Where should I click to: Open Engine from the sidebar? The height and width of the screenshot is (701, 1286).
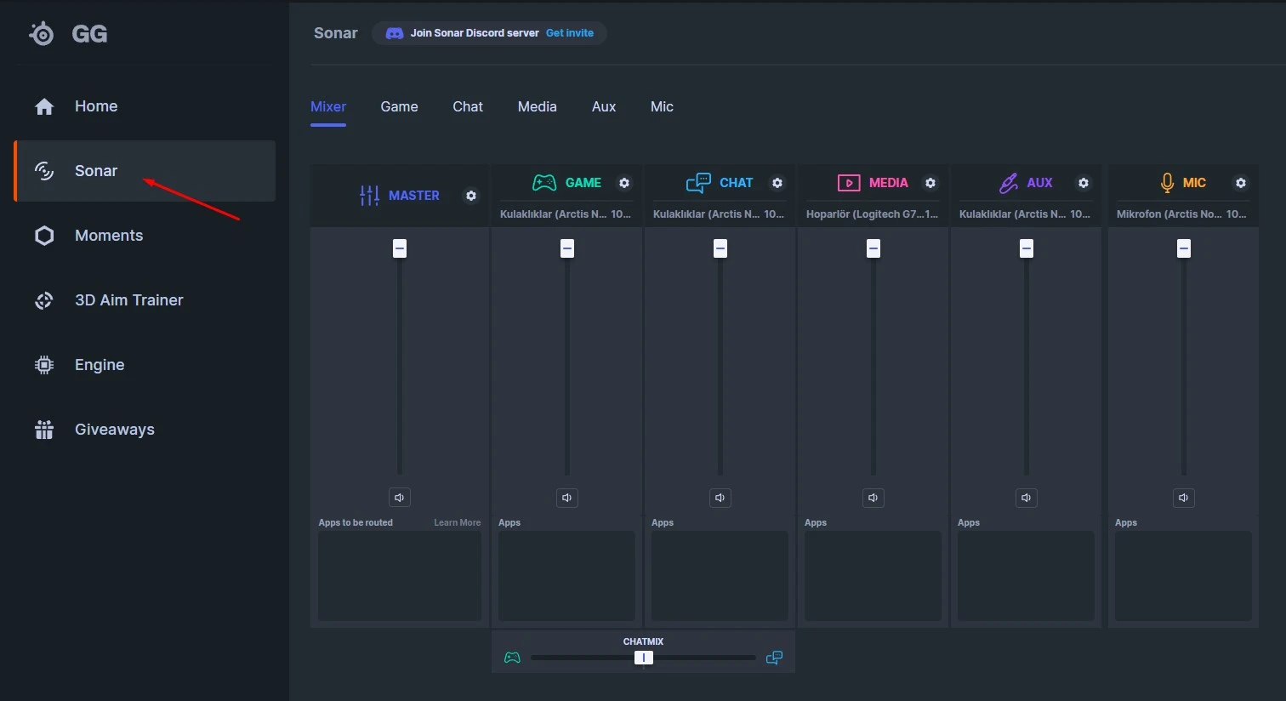145,365
